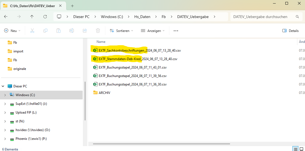Screen dimensions: 305x151
Task: Open the three-dots more options menu
Action: 176,31
